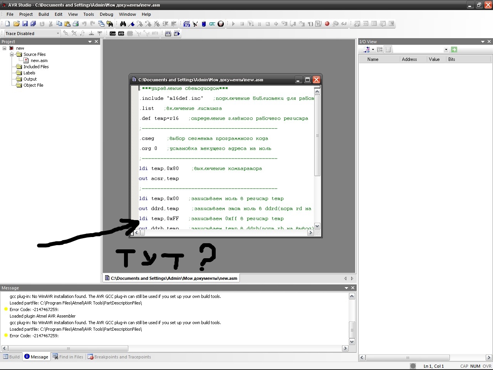Switch to Breakpoints and Tracepoints tab
Viewport: 493px width, 370px height.
click(119, 357)
